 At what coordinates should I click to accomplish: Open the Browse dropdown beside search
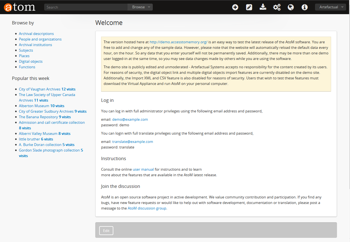[x=140, y=7]
